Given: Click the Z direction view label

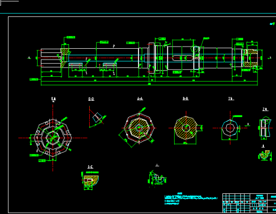Looking at the screenshot, I should pyautogui.click(x=265, y=110).
